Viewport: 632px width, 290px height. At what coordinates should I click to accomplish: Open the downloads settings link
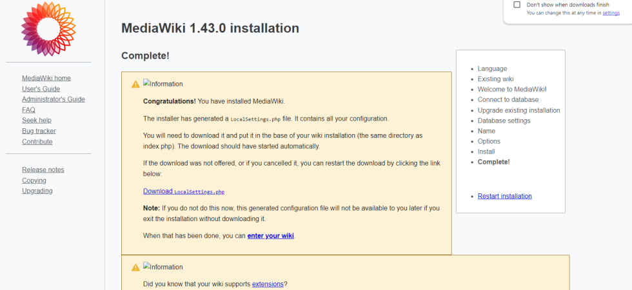pos(611,13)
